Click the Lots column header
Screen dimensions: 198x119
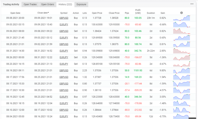[85, 13]
